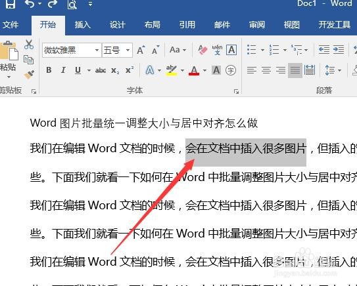Activate the Format Painter brush

(29, 75)
